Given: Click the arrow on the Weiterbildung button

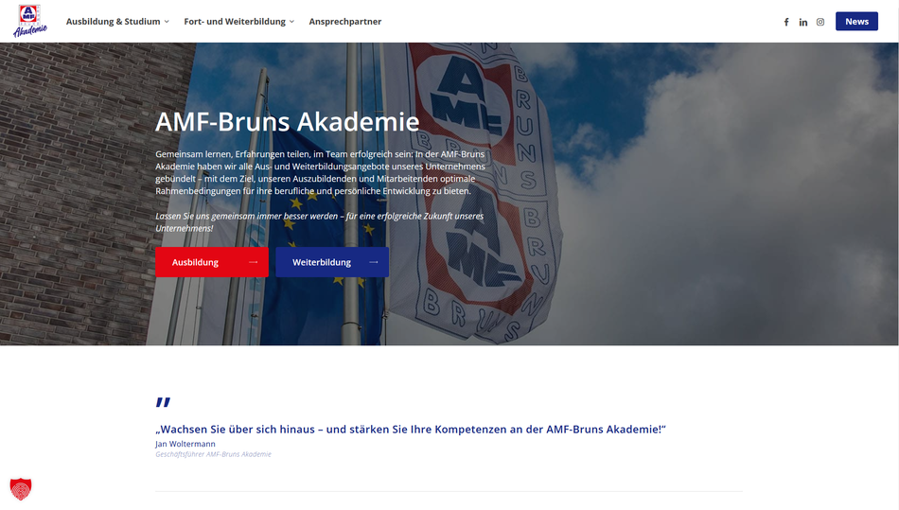Looking at the screenshot, I should click(x=373, y=262).
